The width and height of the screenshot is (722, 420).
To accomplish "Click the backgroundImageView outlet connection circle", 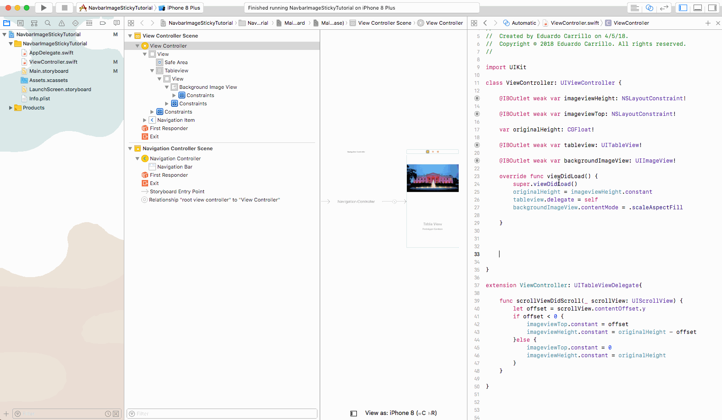I will (x=477, y=161).
